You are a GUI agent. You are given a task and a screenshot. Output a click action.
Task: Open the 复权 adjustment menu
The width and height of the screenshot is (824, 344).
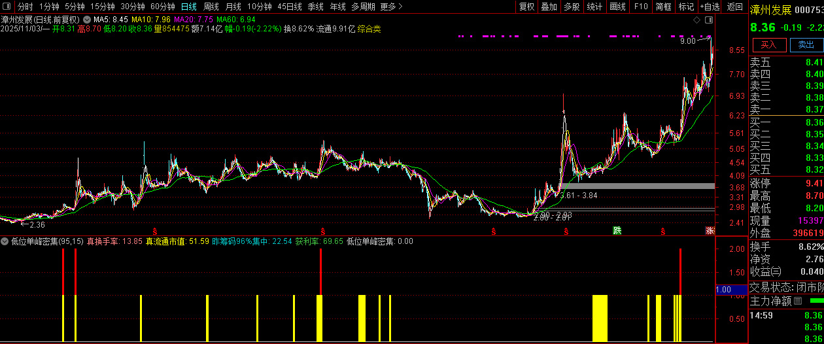click(x=527, y=7)
